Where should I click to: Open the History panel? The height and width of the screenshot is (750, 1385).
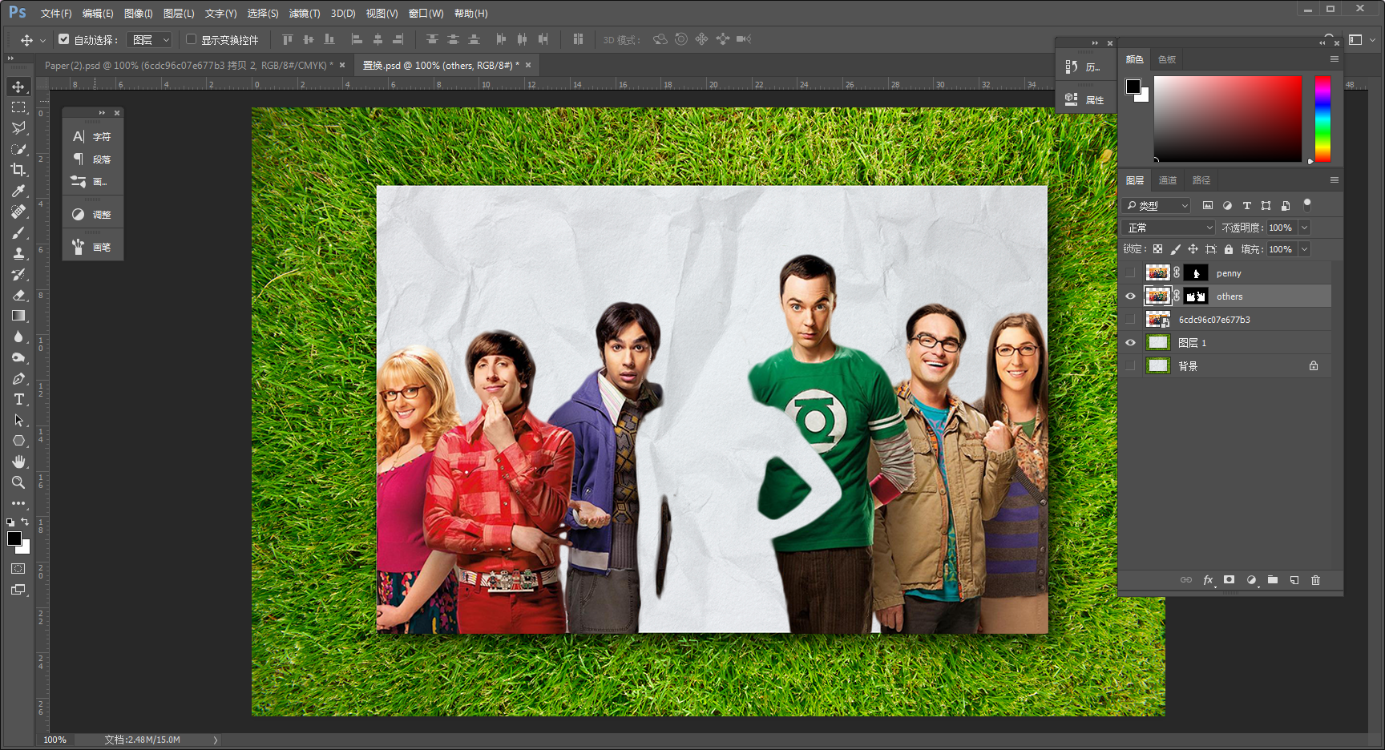(x=1085, y=67)
